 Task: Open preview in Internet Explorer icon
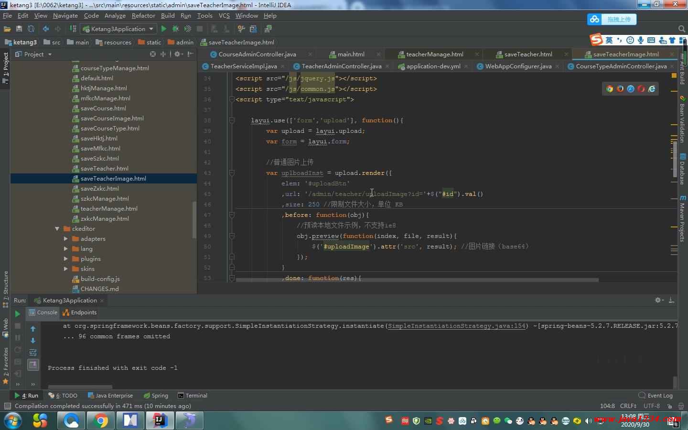(x=652, y=89)
